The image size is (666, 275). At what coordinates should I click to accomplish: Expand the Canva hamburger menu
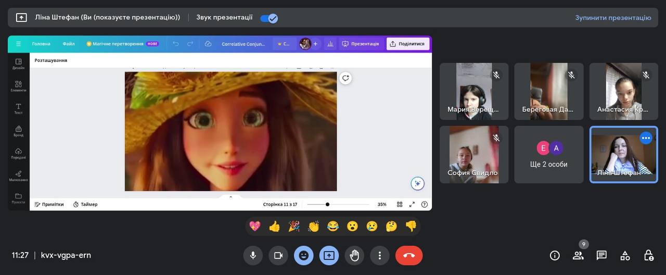(x=19, y=44)
